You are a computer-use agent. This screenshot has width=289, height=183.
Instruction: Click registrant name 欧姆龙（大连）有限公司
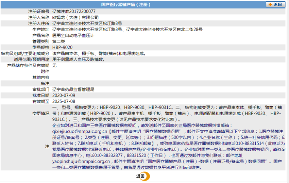[x=75, y=18]
